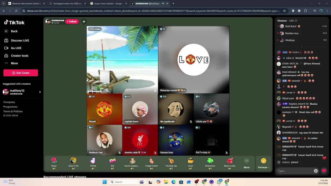Open the Windows Start menu

point(104,182)
